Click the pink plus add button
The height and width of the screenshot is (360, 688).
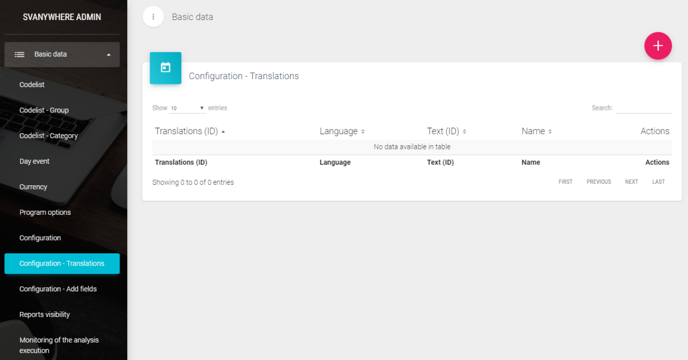pyautogui.click(x=658, y=46)
